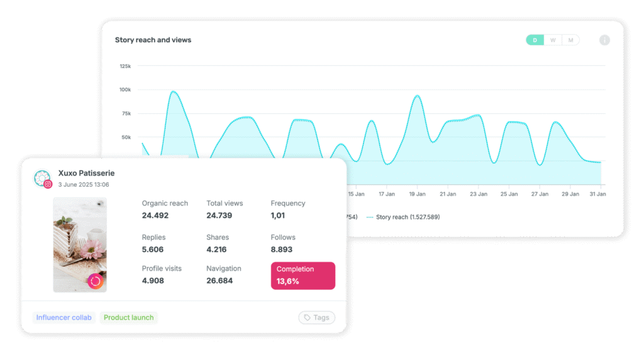This screenshot has width=644, height=354.
Task: Click Follows value 8.893
Action: [282, 250]
